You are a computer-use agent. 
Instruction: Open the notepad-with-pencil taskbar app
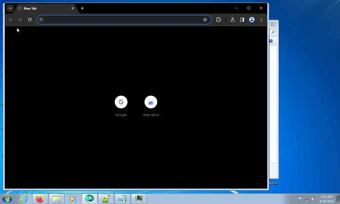coord(106,199)
